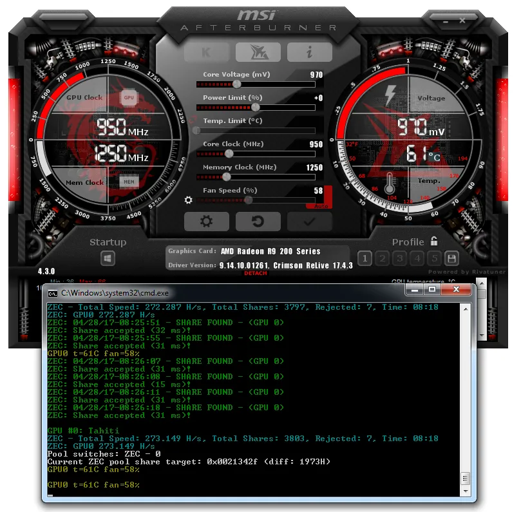
Task: Click the Temp. Limit slider handle
Action: pyautogui.click(x=196, y=130)
